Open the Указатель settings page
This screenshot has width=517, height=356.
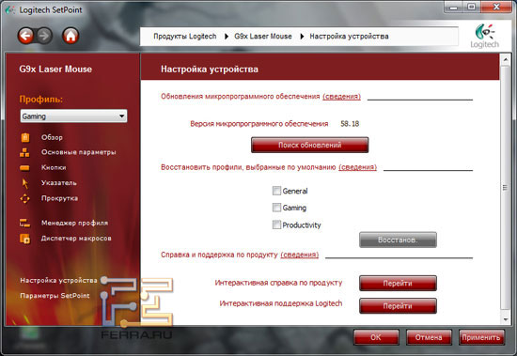(x=58, y=183)
